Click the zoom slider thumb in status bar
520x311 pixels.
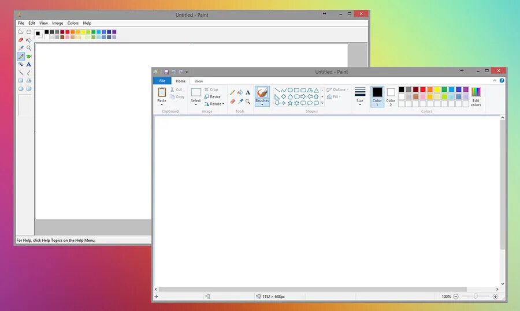point(476,297)
